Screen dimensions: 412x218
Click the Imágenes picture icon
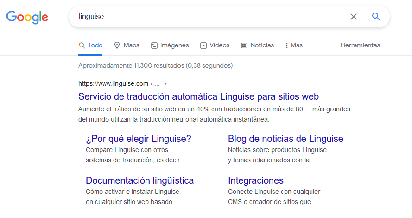[x=154, y=45]
